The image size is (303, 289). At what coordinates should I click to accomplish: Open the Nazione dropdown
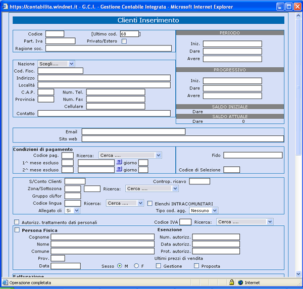(57, 64)
